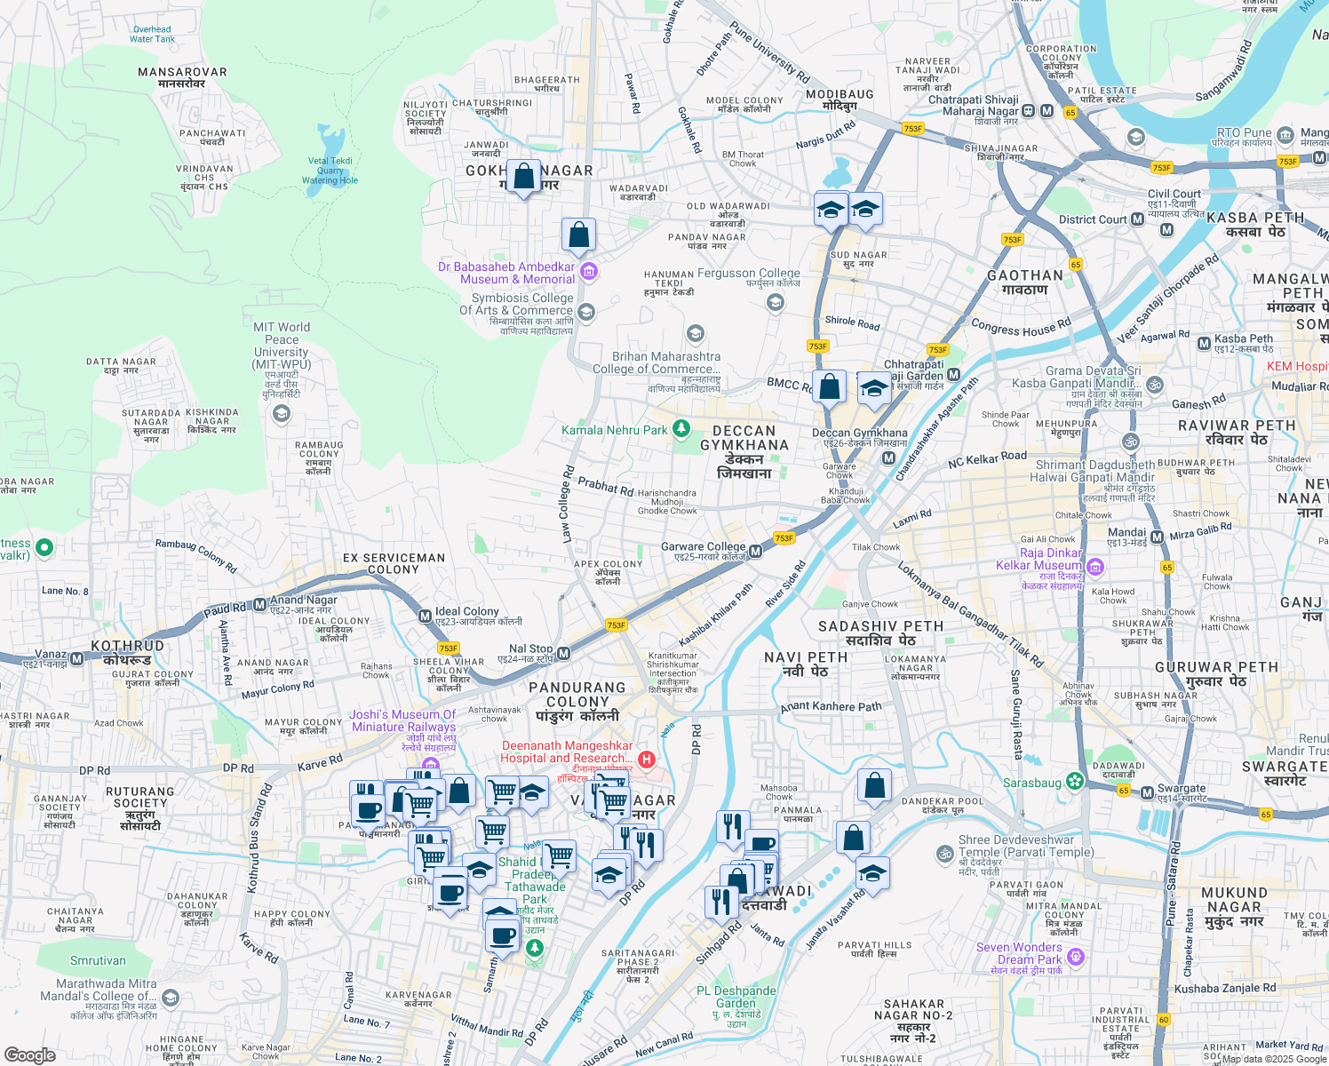Viewport: 1329px width, 1066px height.
Task: Open PL Deshpande Garden label
Action: [736, 997]
